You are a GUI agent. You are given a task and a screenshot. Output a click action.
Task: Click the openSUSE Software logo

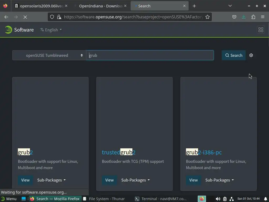19,30
